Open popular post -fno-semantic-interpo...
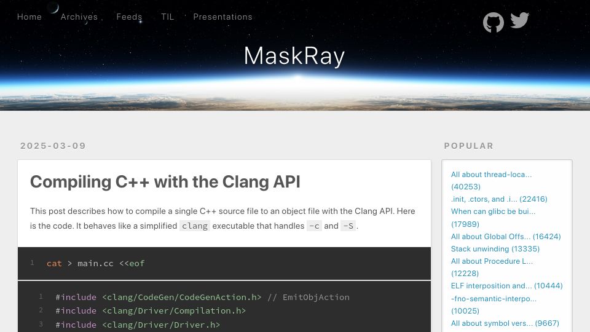 (494, 304)
